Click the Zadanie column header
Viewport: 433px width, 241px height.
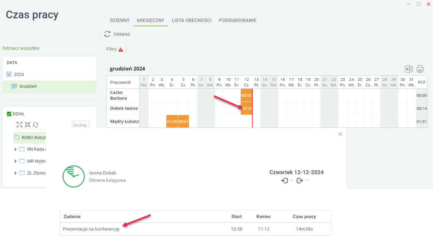click(72, 217)
